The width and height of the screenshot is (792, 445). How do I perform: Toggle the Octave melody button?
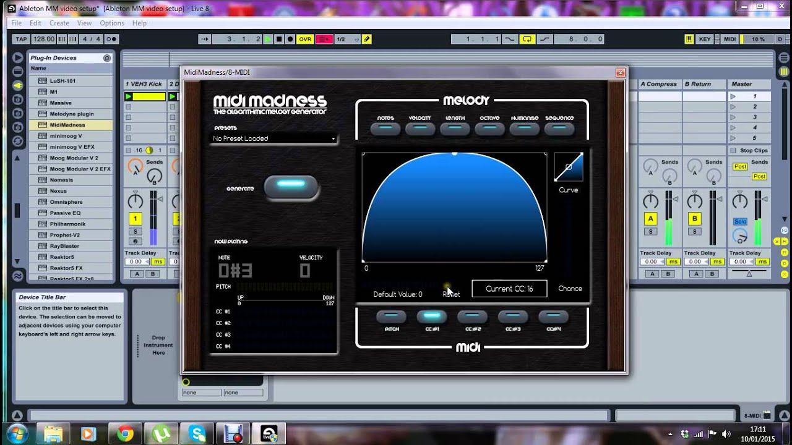click(489, 129)
